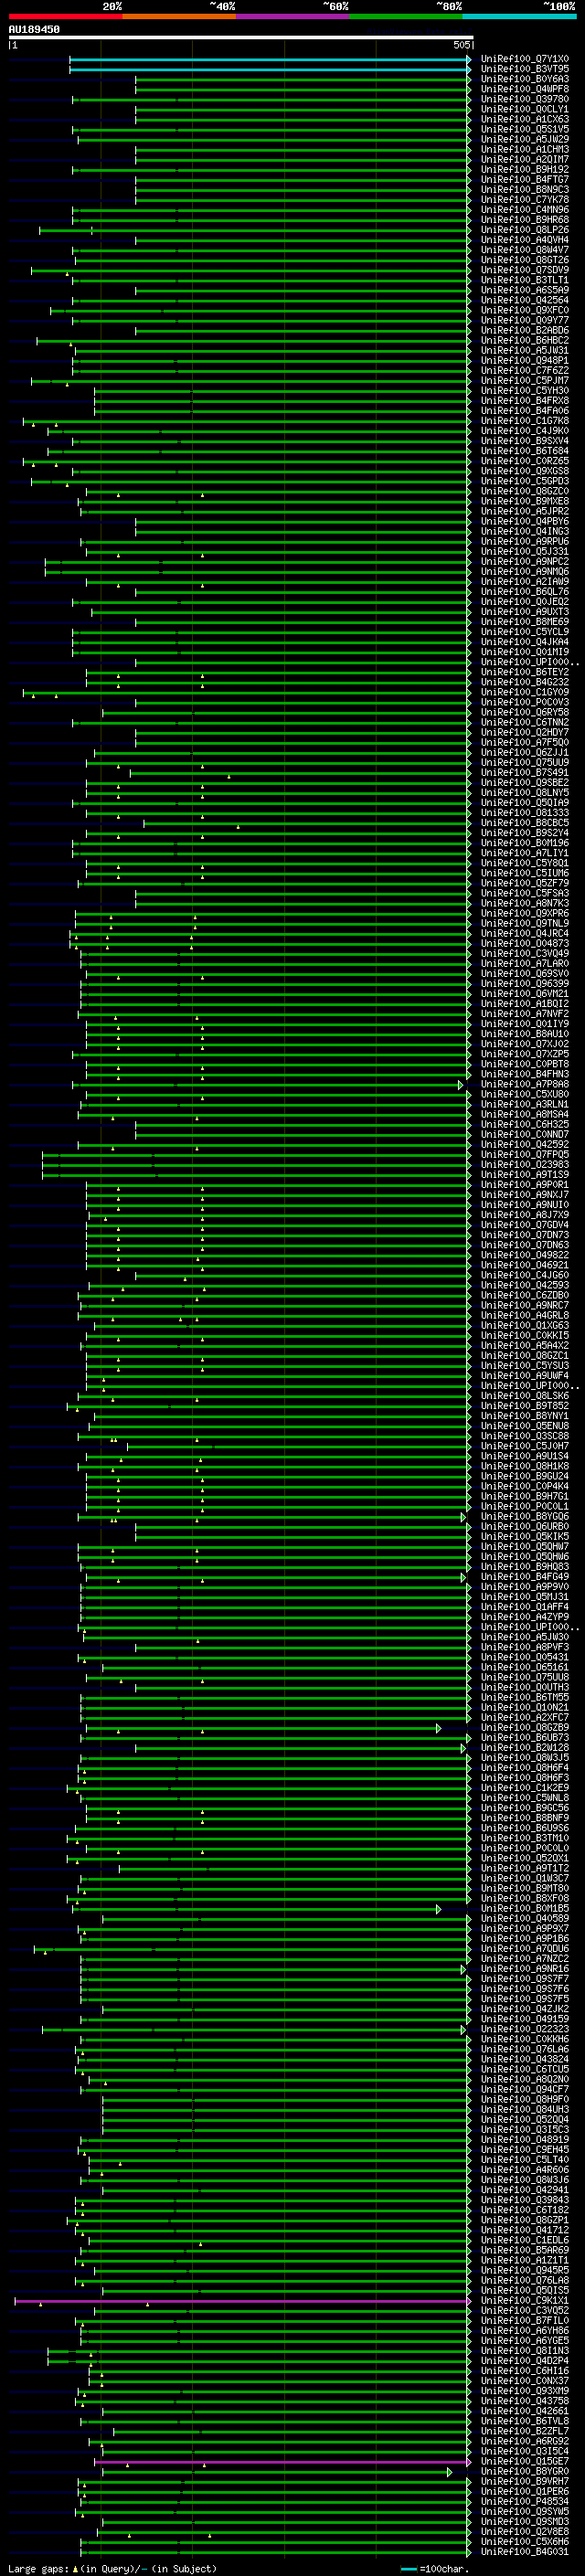Select hit label UniRef100_P0C0V3

click(525, 702)
